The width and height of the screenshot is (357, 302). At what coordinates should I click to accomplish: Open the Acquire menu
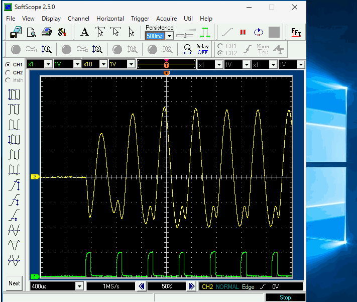(166, 19)
